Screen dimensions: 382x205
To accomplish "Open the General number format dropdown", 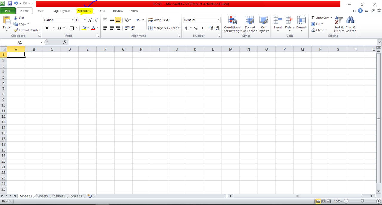I will (x=218, y=20).
